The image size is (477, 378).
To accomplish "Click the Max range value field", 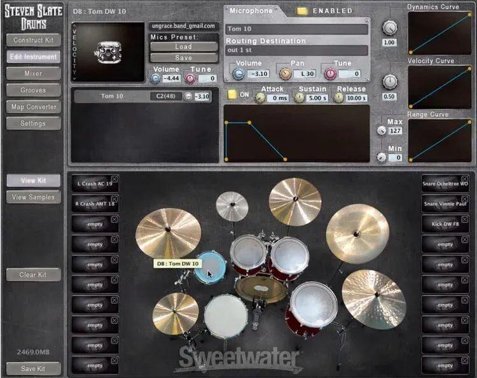I will (x=395, y=131).
